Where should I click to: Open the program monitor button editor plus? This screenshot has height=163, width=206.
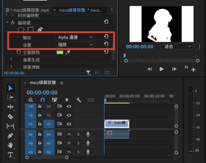click(x=193, y=70)
